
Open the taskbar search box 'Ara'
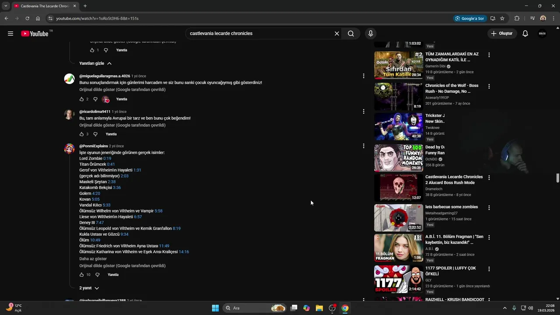click(255, 308)
